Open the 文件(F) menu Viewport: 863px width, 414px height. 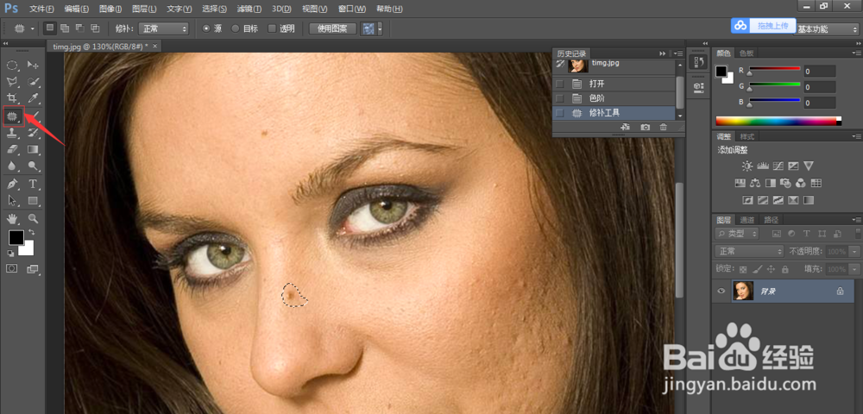(41, 9)
